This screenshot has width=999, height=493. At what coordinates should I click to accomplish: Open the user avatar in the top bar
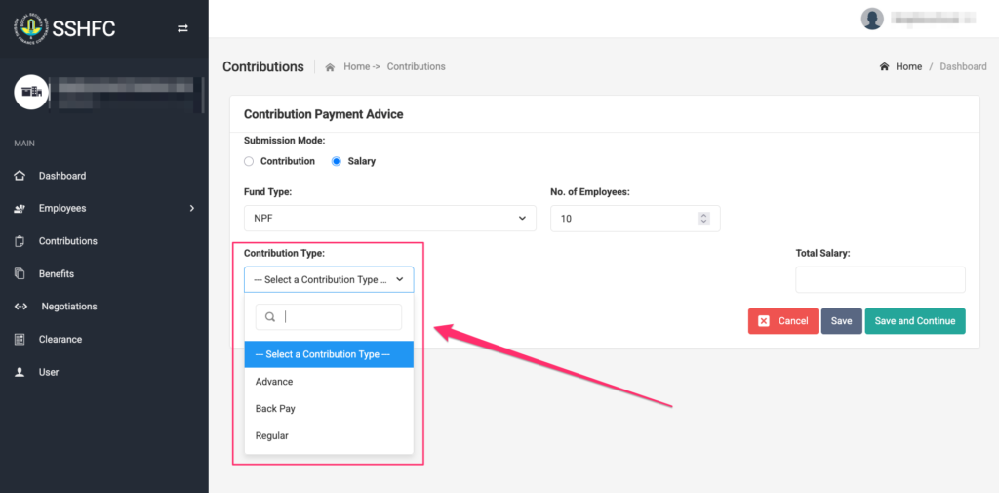pos(872,19)
